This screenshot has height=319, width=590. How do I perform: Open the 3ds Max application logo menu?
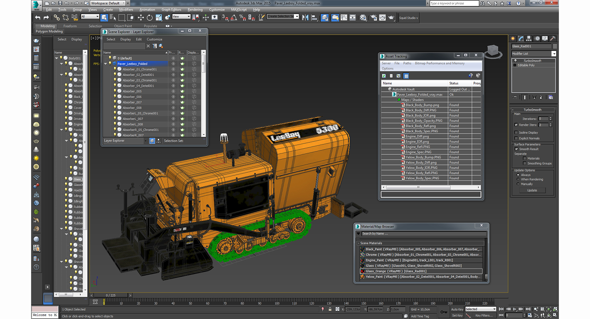coord(37,6)
